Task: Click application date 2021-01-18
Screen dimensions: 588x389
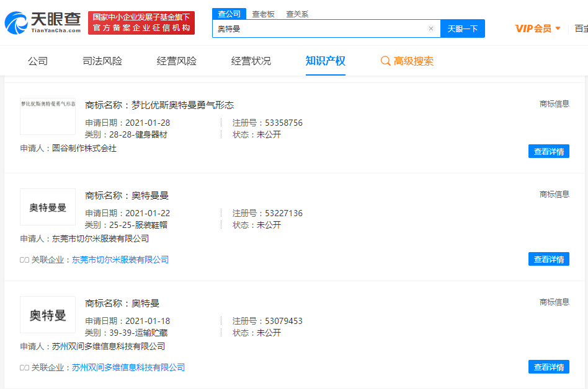Action: coord(148,321)
